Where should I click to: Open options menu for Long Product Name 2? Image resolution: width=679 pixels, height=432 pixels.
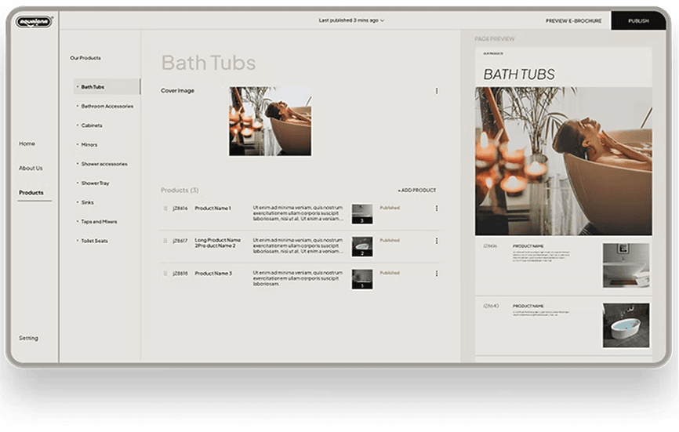[437, 241]
